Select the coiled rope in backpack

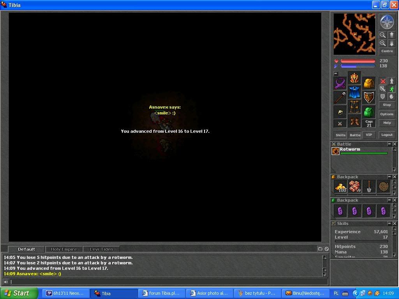[x=383, y=187]
